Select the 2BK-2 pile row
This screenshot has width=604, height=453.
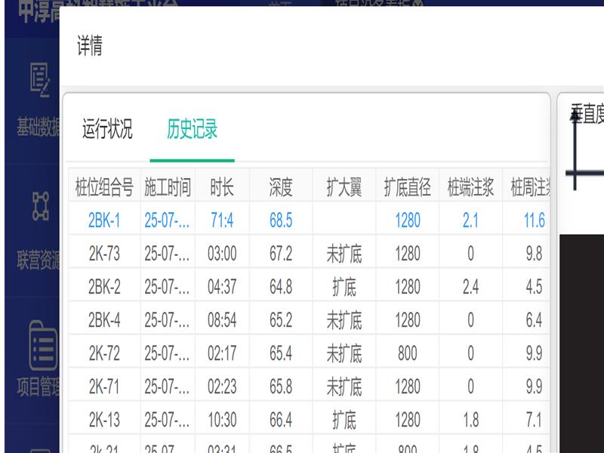pos(104,287)
